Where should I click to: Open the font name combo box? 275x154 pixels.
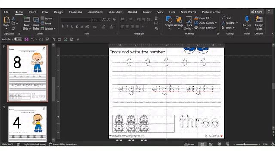click(x=76, y=20)
